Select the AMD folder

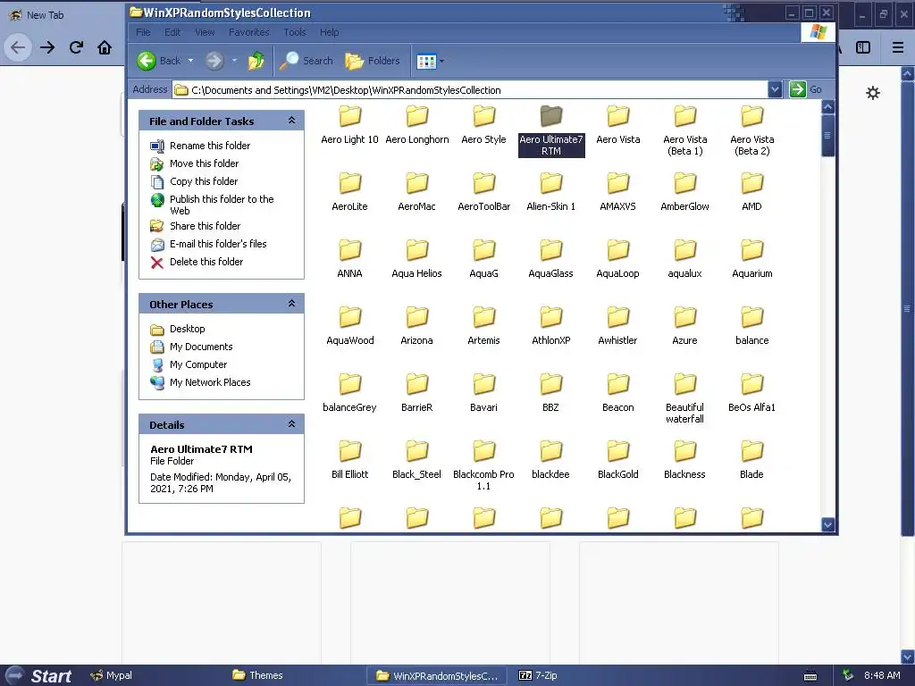tap(752, 193)
